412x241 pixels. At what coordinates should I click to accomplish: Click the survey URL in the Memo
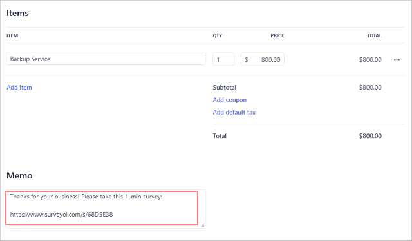[x=62, y=215]
